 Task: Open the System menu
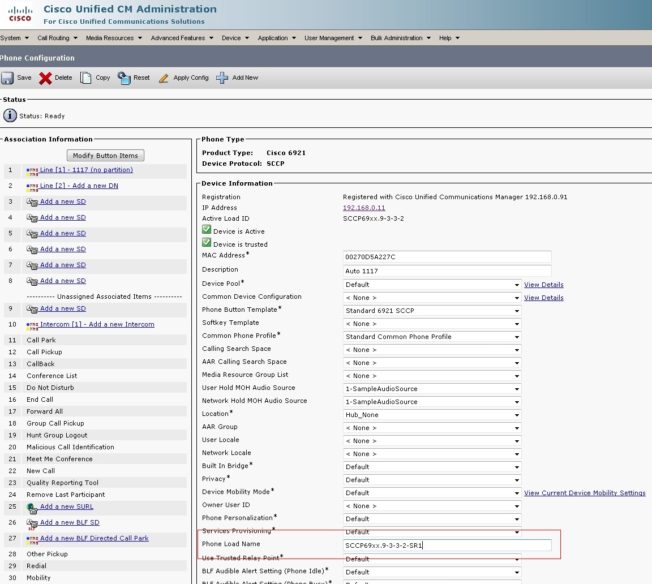pos(15,38)
